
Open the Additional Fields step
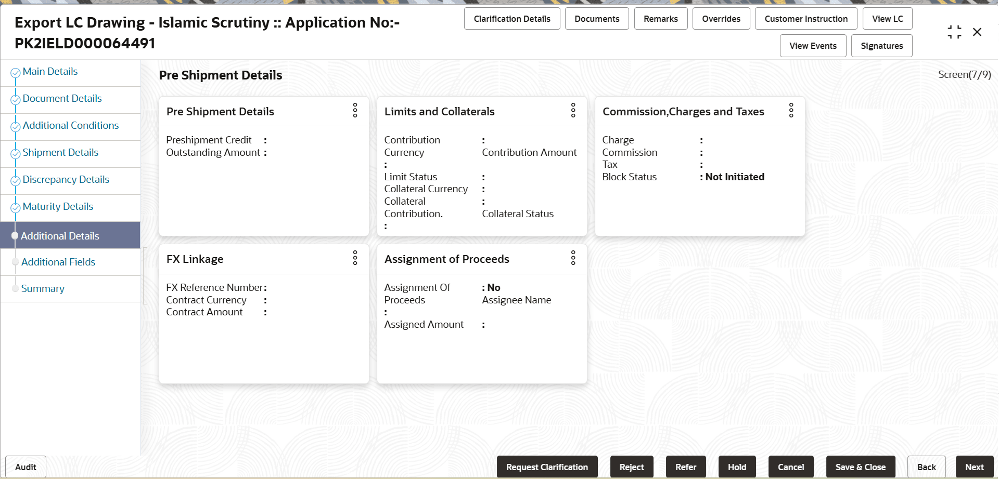tap(58, 262)
